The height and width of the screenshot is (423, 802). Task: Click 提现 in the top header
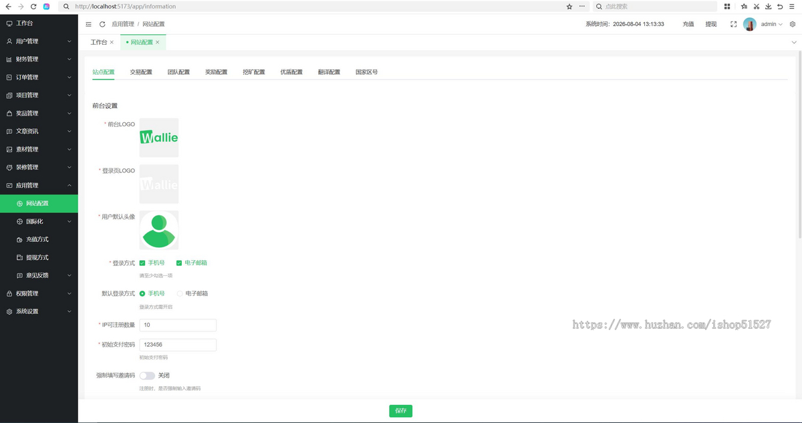(711, 24)
